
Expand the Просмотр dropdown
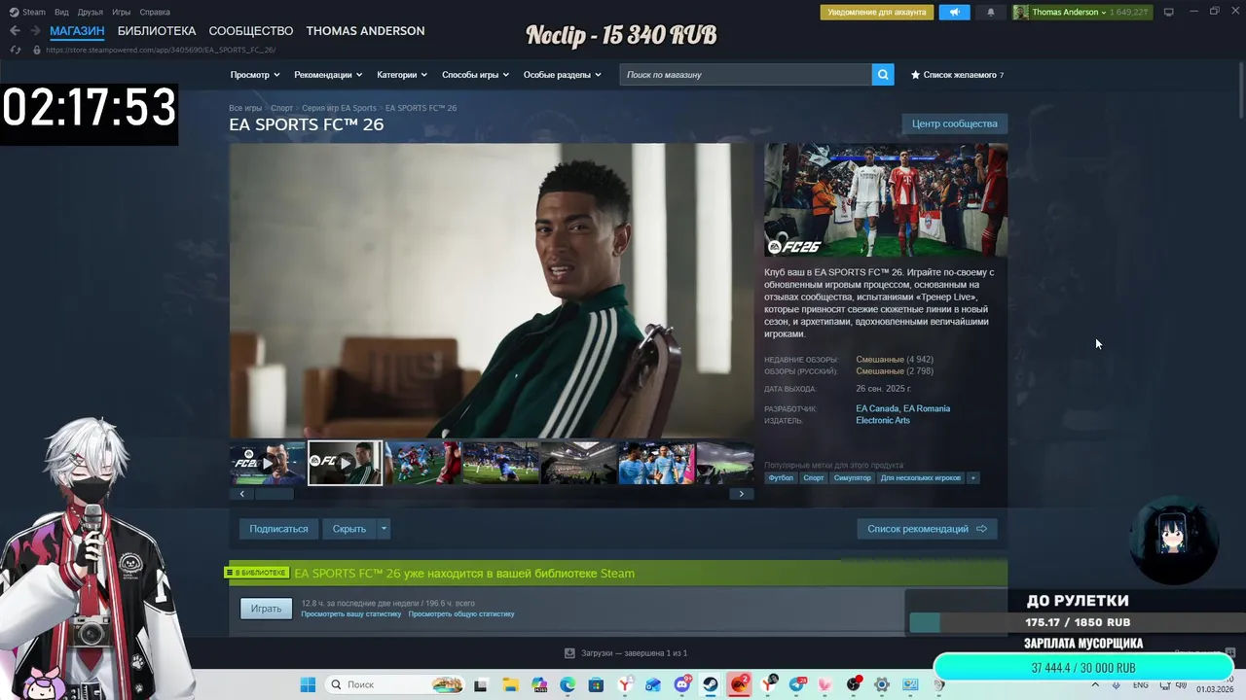click(255, 75)
